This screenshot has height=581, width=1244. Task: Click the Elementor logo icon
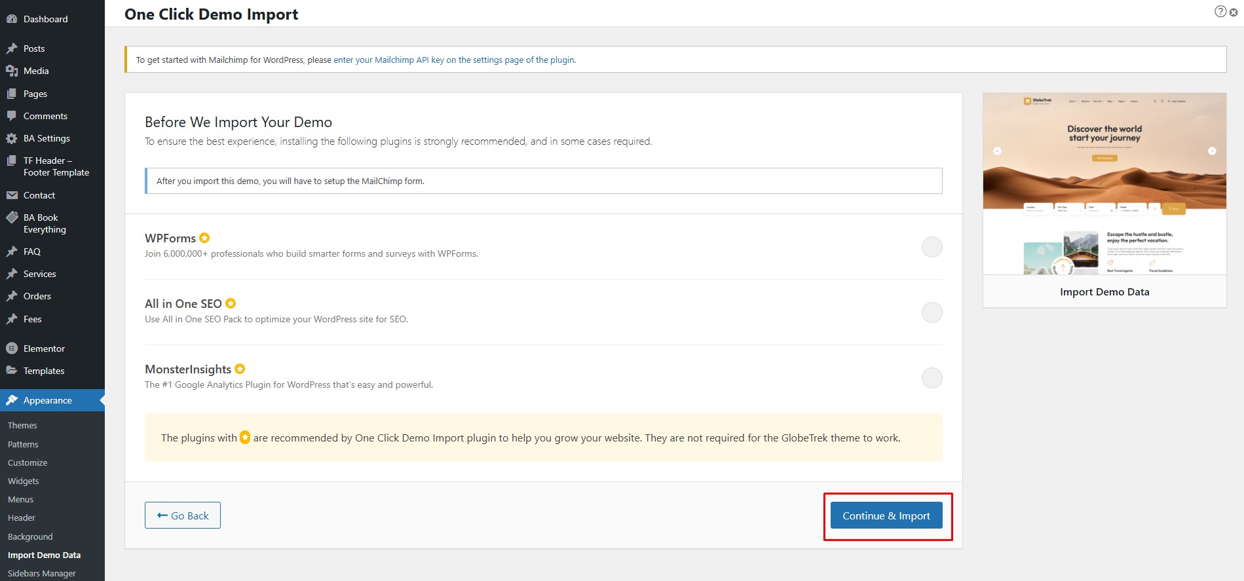(x=12, y=348)
